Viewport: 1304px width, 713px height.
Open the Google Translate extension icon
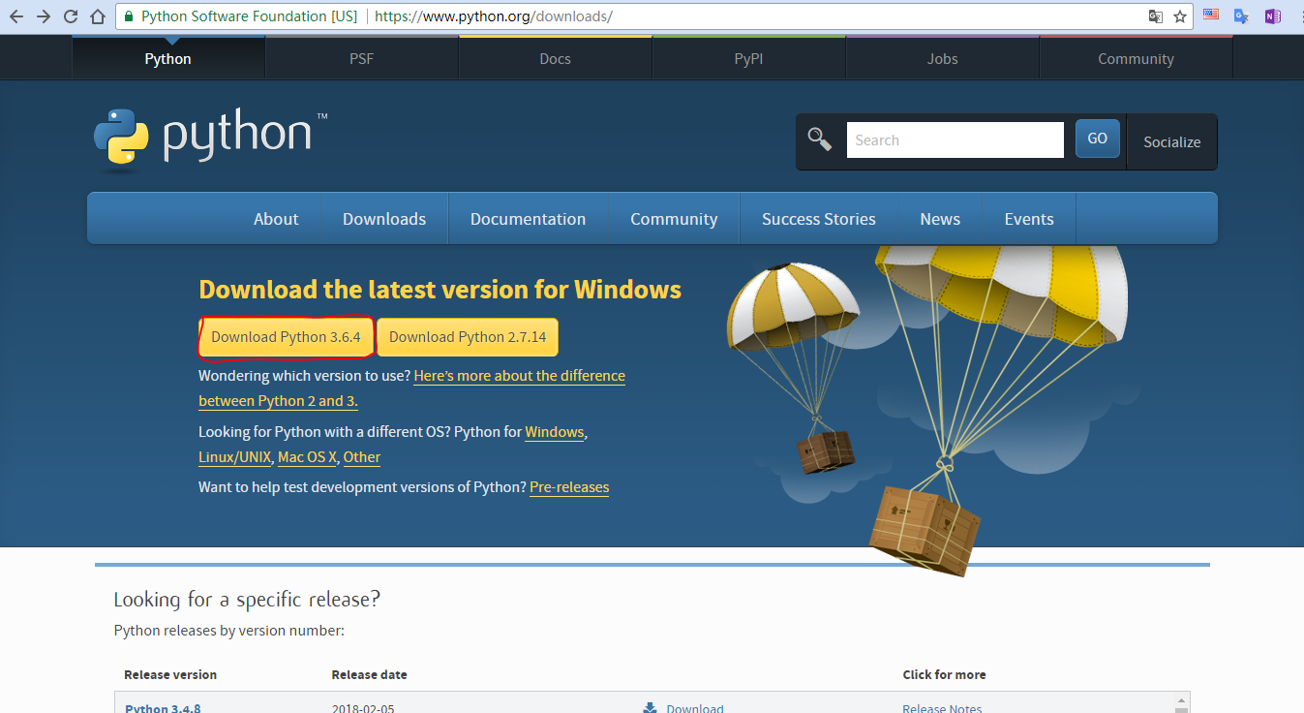coord(1242,15)
